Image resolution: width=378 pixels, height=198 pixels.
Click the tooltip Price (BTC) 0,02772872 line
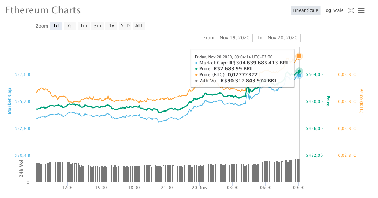click(x=226, y=75)
